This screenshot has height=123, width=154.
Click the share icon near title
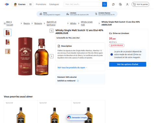coord(52,31)
